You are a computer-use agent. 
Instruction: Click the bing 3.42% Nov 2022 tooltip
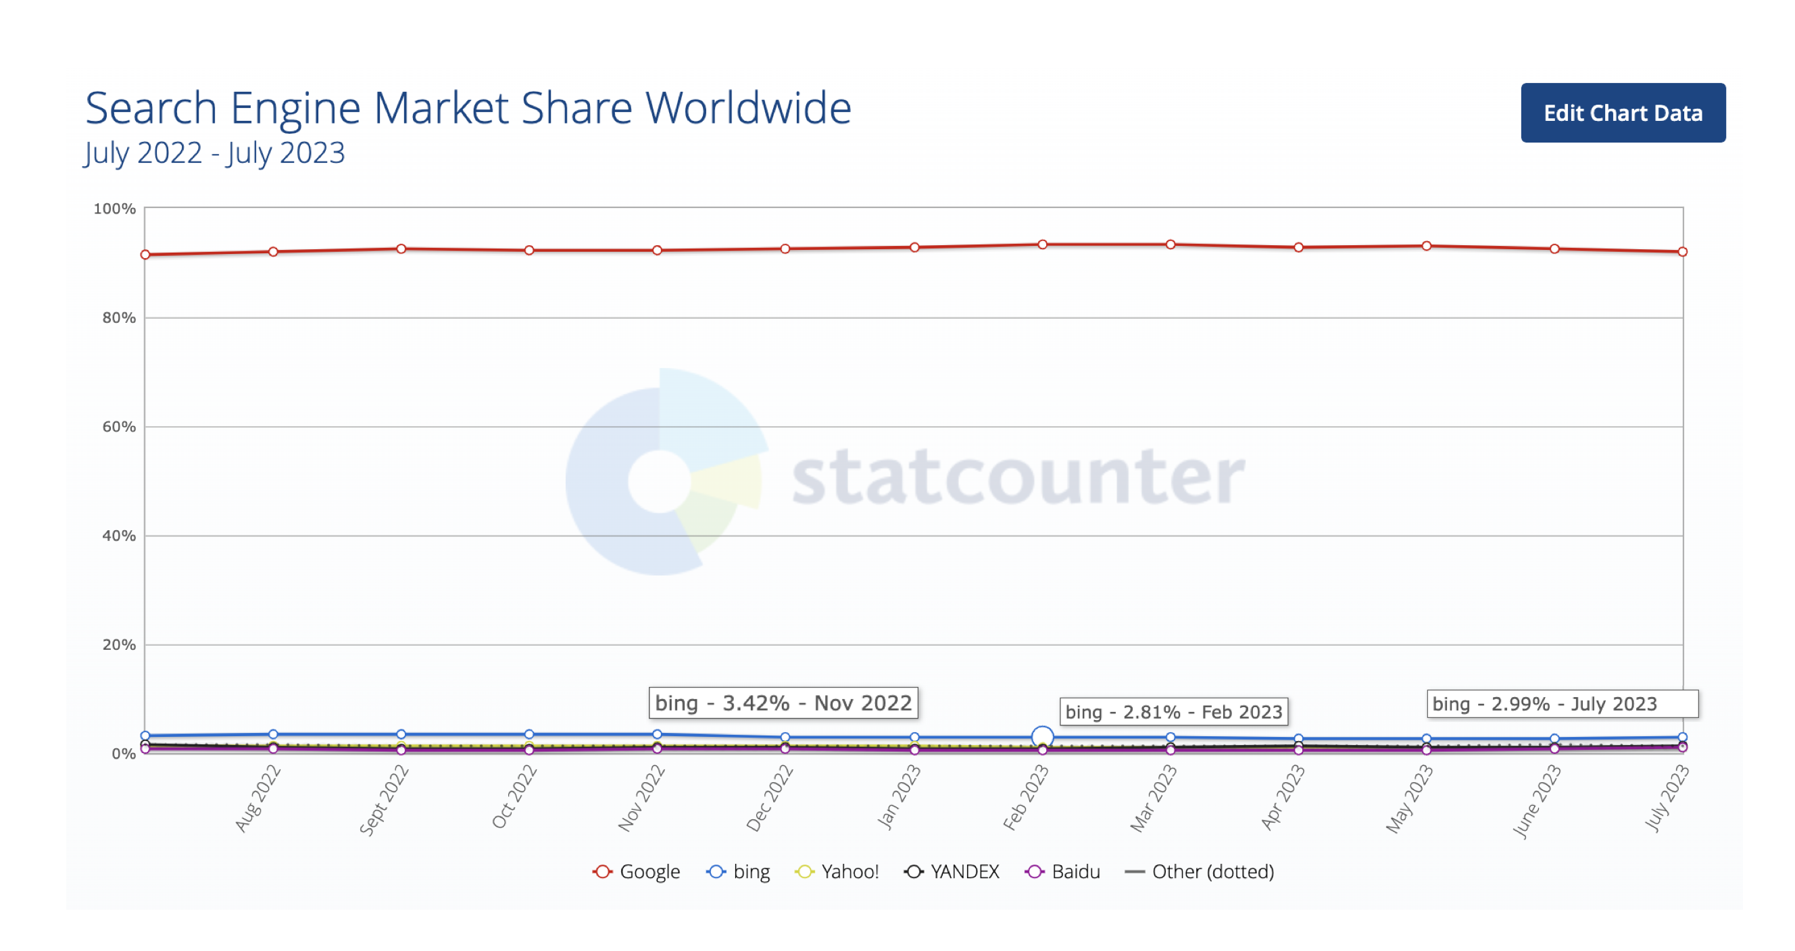click(783, 703)
